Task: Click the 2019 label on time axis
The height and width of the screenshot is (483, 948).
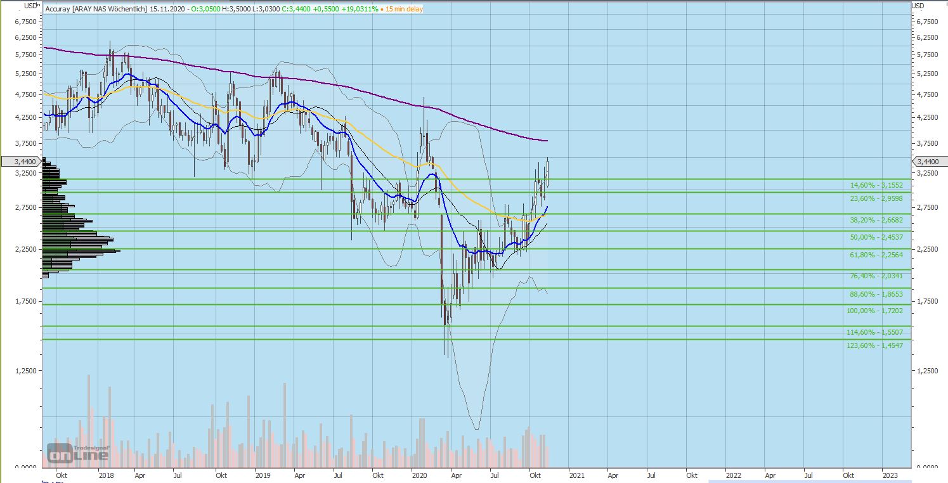Action: [x=263, y=475]
